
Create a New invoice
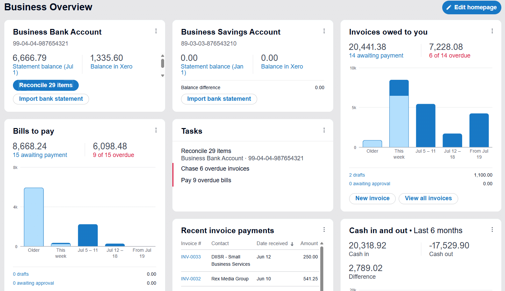coord(372,198)
